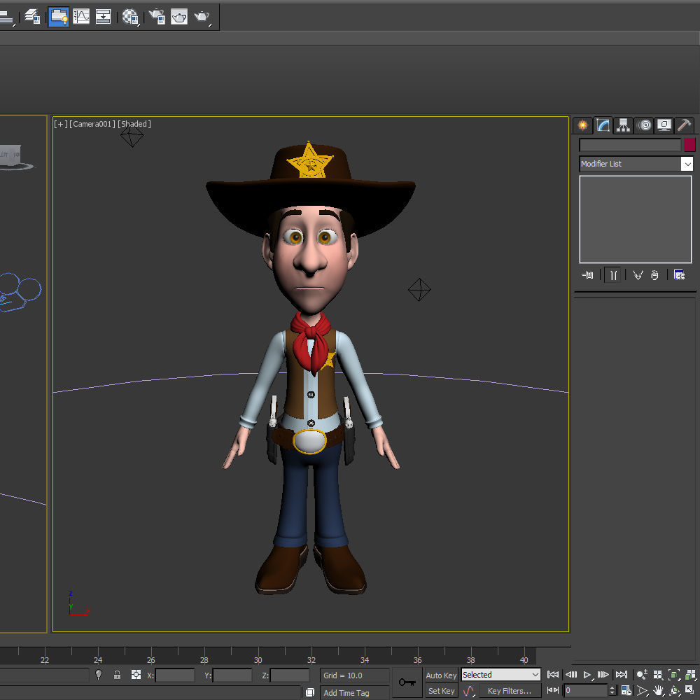The width and height of the screenshot is (700, 700).
Task: Toggle Absolute/Offset transform mode icon
Action: click(x=136, y=675)
